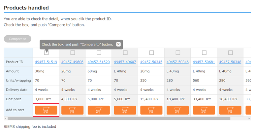Check the box for product 49457-51520

point(99,52)
